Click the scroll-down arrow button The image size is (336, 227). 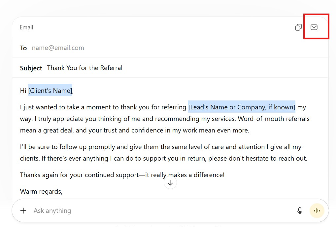[170, 182]
